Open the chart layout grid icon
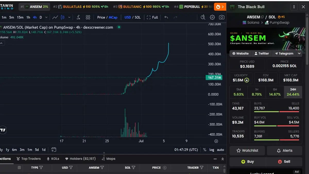This screenshot has width=309, height=174. [88, 17]
